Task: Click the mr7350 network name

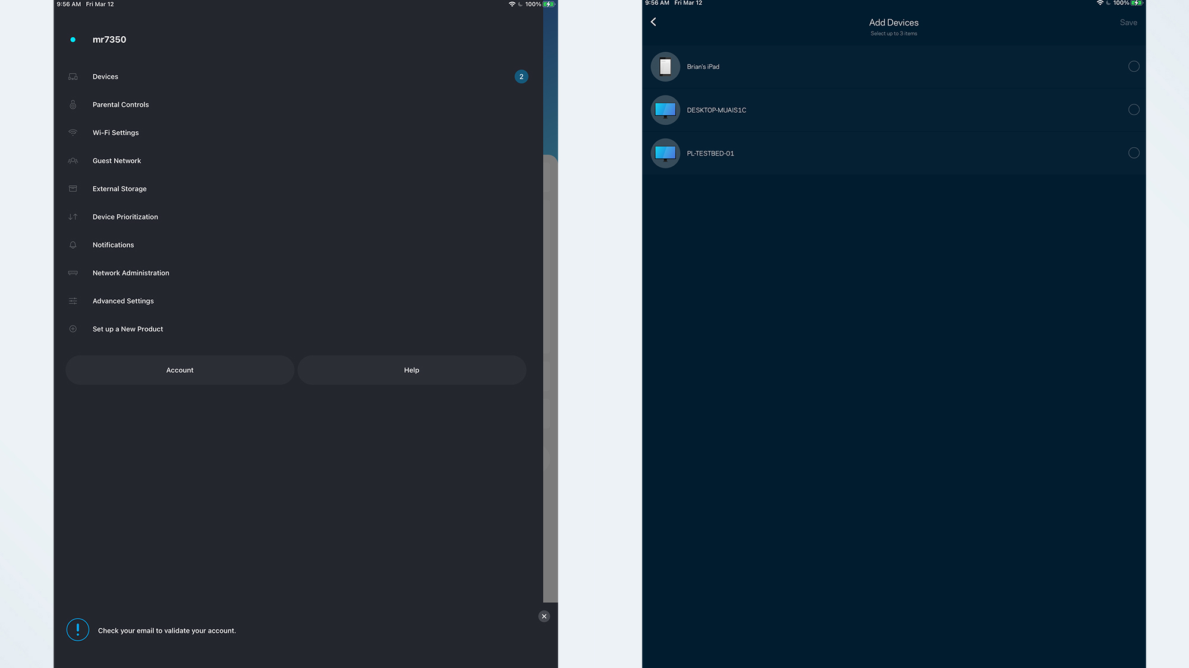Action: (x=109, y=40)
